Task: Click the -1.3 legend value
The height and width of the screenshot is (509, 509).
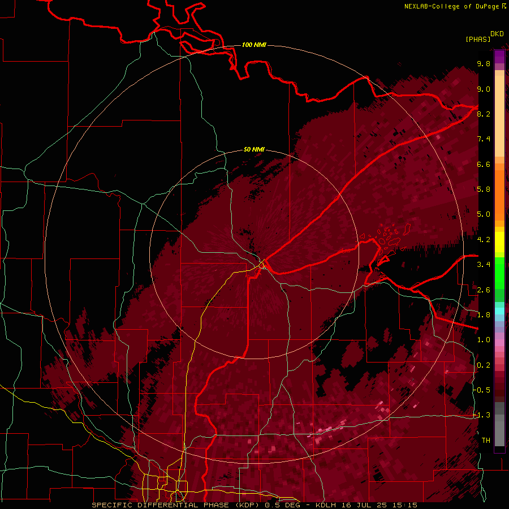Action: (482, 415)
